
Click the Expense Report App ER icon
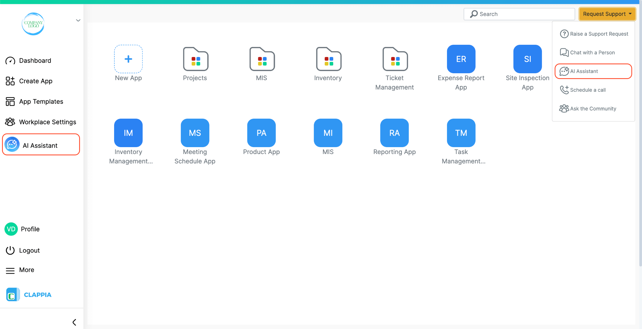pyautogui.click(x=460, y=59)
